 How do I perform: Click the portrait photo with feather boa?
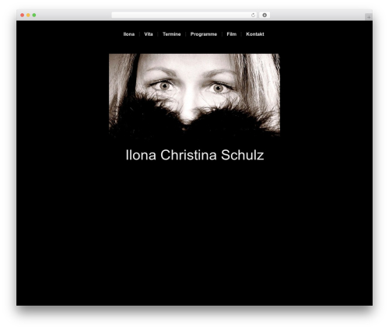pos(194,95)
